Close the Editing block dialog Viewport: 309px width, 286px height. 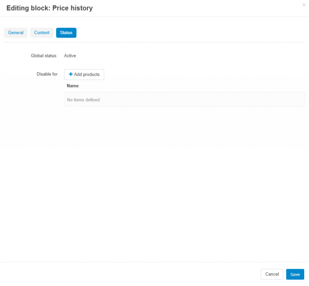[304, 5]
